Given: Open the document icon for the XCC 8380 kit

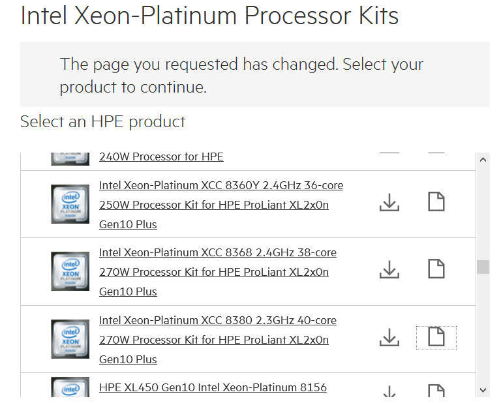Looking at the screenshot, I should (x=436, y=337).
